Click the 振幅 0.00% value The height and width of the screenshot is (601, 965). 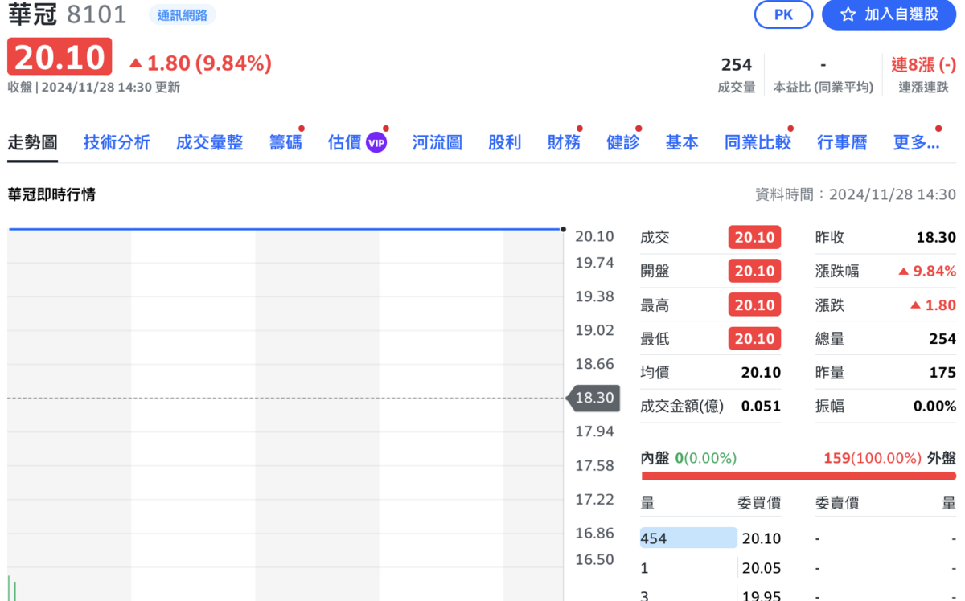click(x=934, y=406)
